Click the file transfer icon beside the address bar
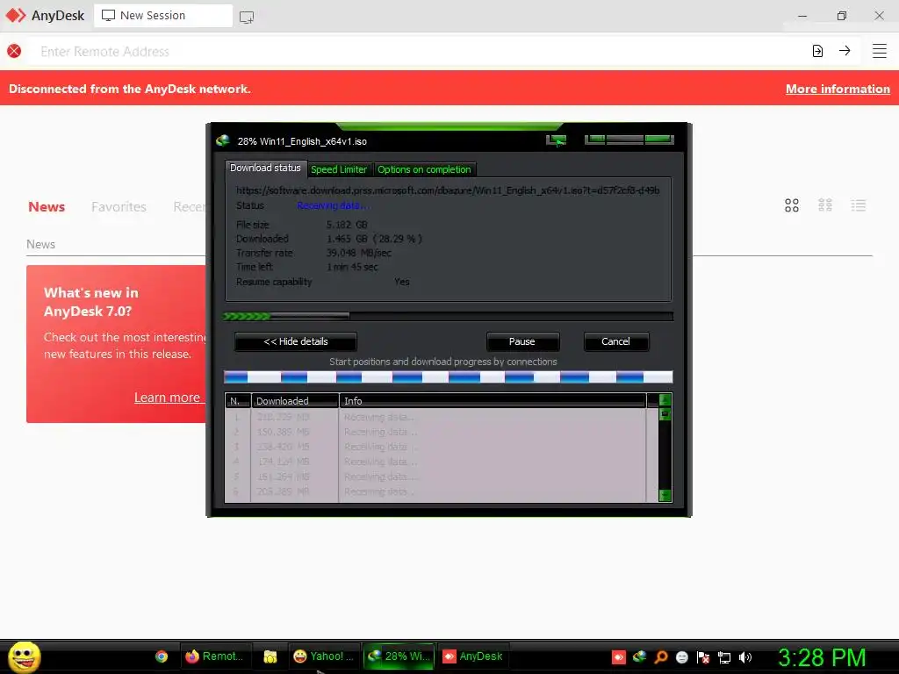 817,51
